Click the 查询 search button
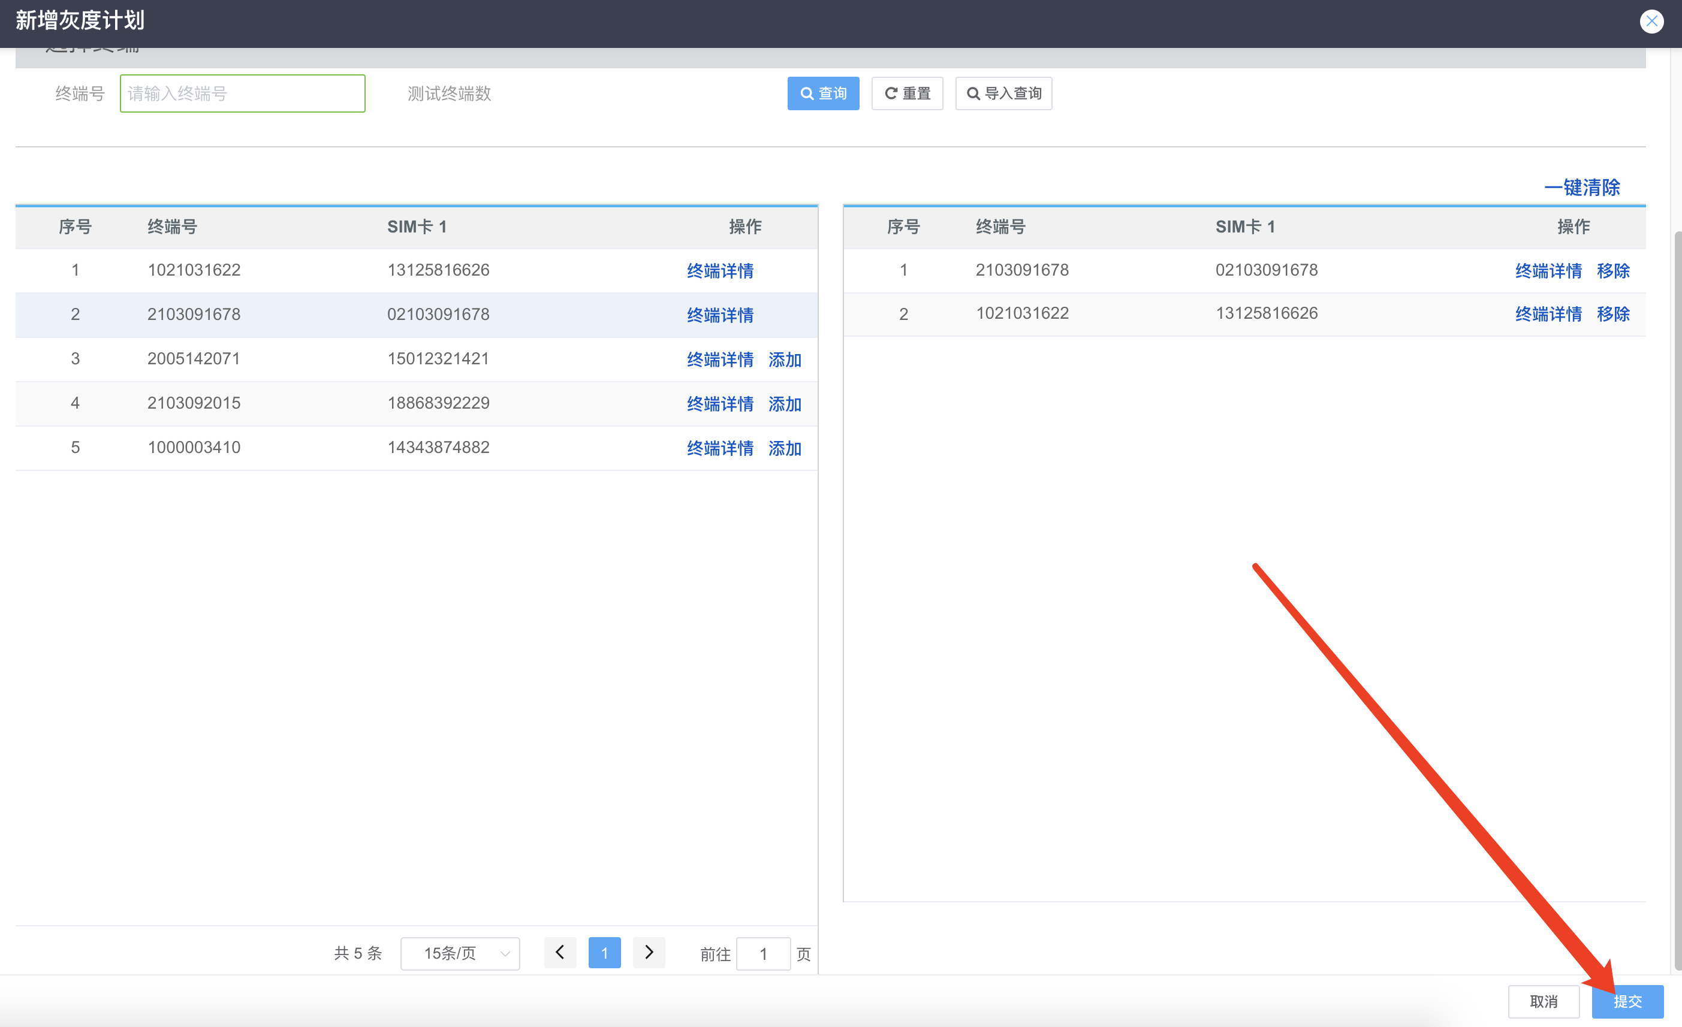The image size is (1682, 1027). click(822, 93)
